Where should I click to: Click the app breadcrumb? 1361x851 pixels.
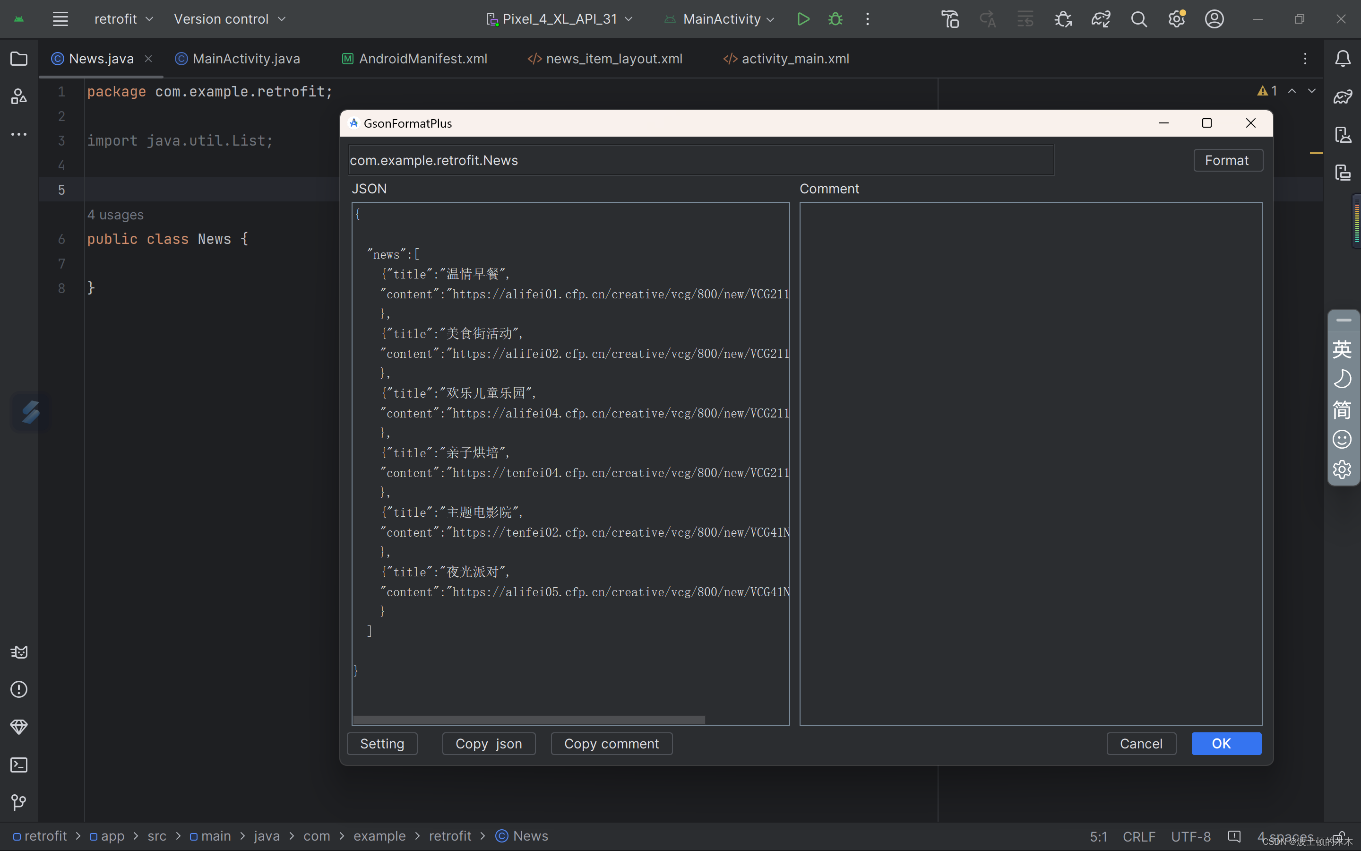click(x=107, y=836)
